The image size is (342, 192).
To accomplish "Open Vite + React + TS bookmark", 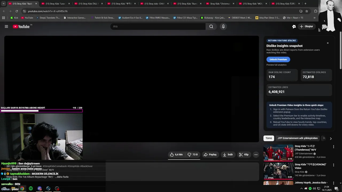I will 293,18.
